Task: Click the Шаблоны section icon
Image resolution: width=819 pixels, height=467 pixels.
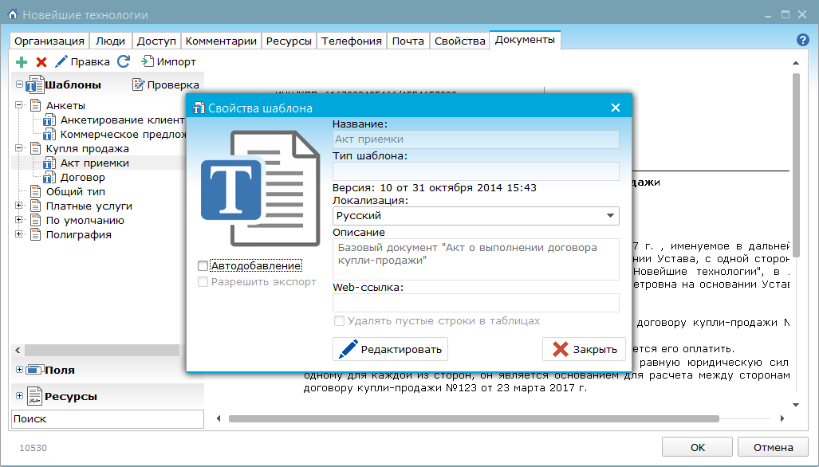Action: click(34, 84)
